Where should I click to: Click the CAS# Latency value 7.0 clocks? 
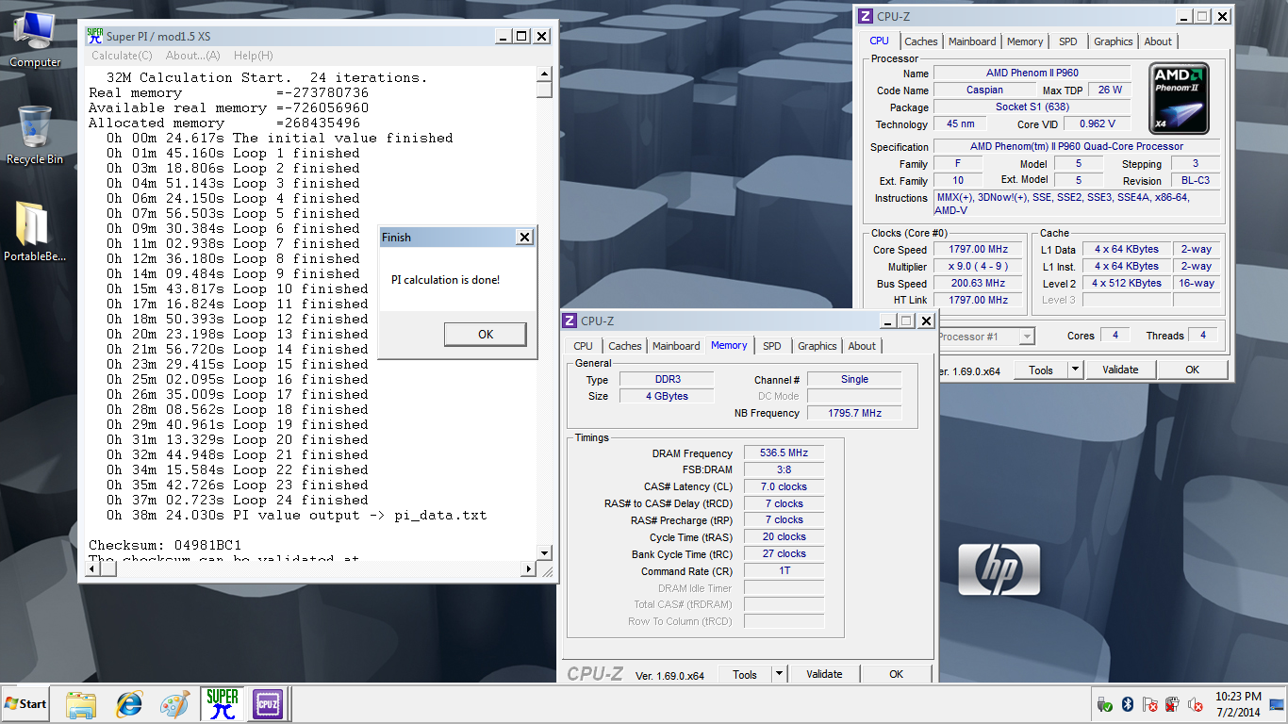pos(784,487)
